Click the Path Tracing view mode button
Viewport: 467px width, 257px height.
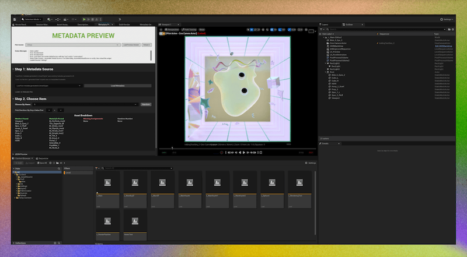pyautogui.click(x=189, y=29)
